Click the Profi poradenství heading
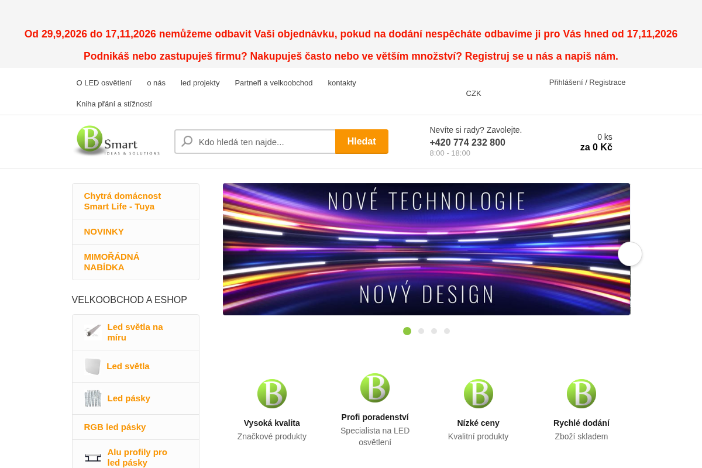The height and width of the screenshot is (468, 702). click(x=375, y=417)
